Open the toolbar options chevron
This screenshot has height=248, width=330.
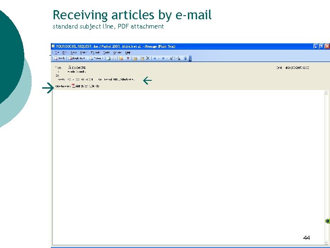[190, 59]
